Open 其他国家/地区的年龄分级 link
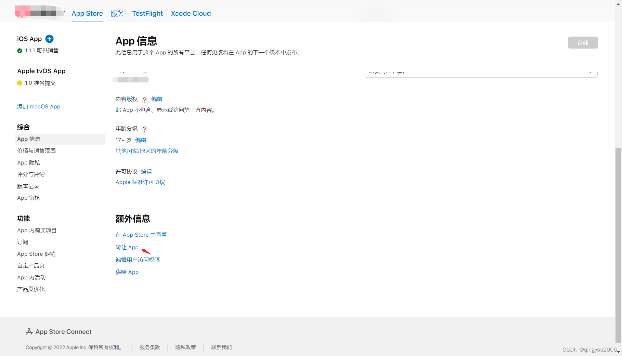Screen dimensions: 622x356 [x=147, y=151]
